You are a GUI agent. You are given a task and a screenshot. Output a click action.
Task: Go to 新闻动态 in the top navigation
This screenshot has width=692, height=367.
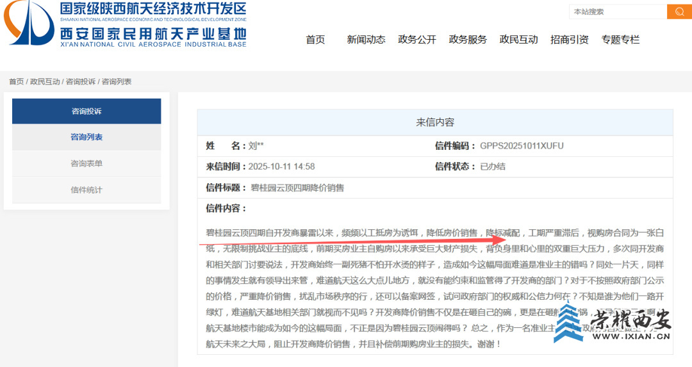click(x=366, y=40)
